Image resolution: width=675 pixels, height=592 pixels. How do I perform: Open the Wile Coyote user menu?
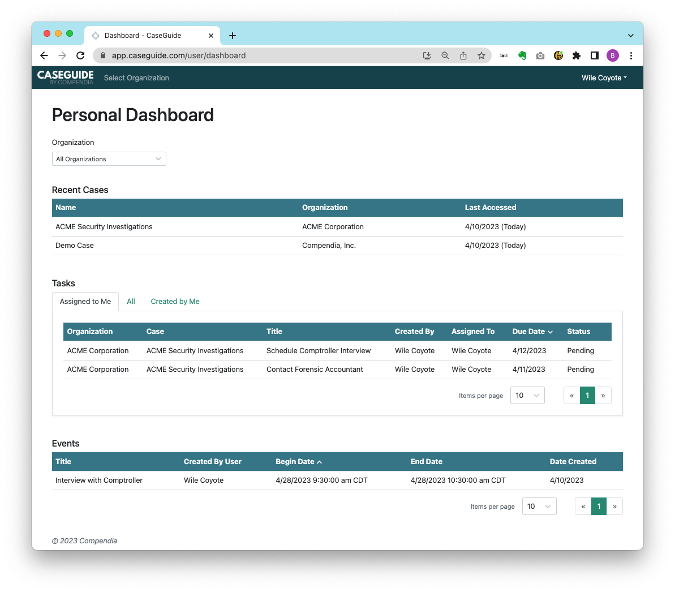(x=604, y=78)
